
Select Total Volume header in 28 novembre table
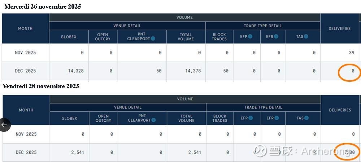coord(186,118)
